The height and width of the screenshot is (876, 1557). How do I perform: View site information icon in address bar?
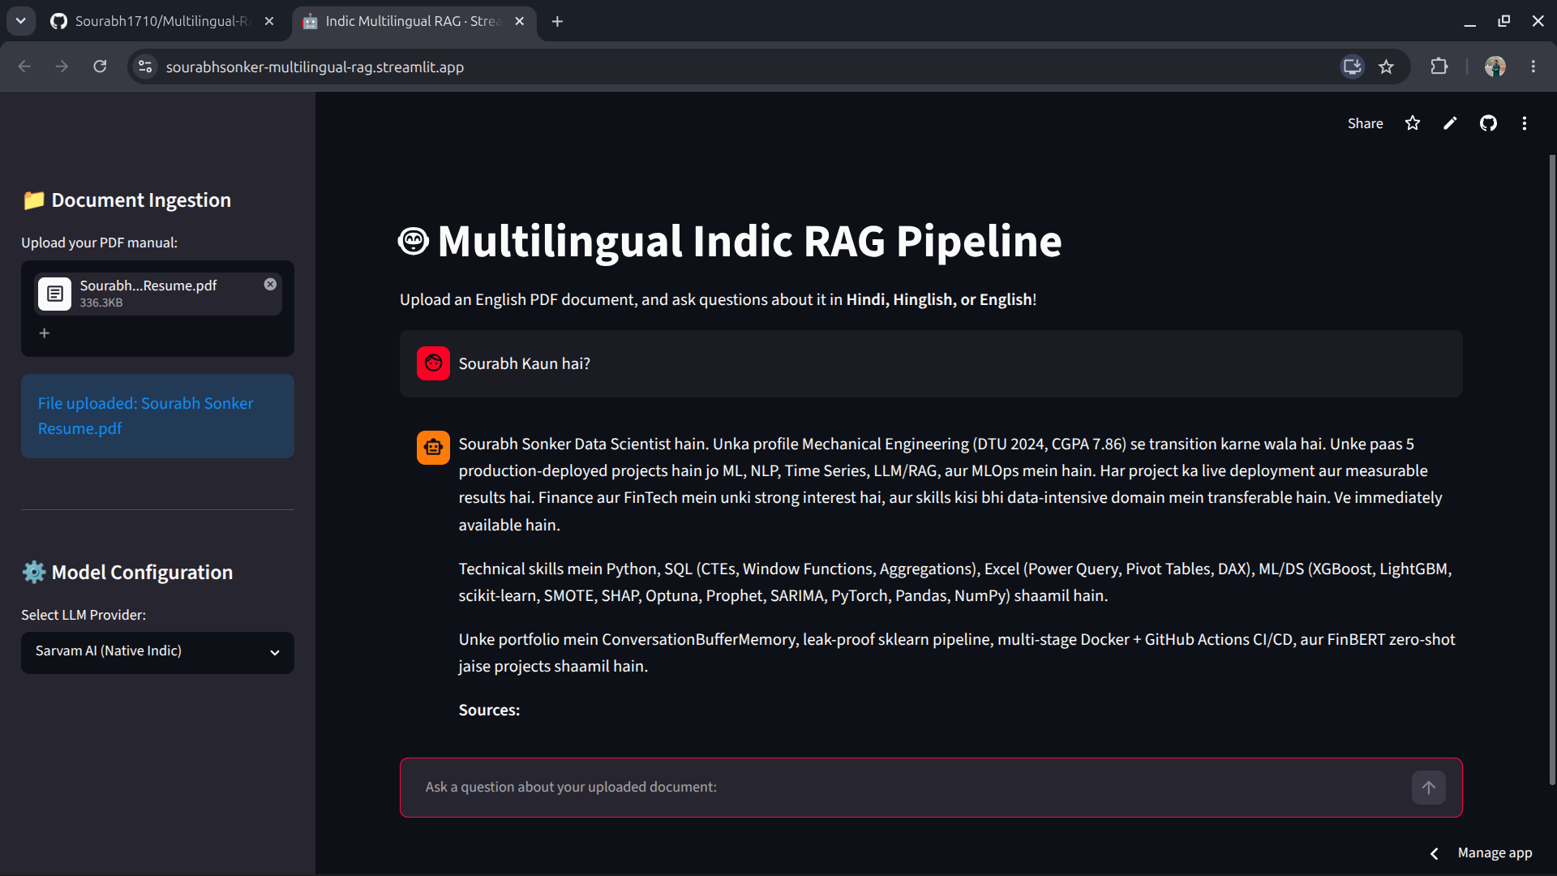(x=145, y=67)
